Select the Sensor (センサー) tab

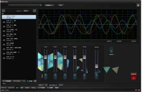coord(61,85)
